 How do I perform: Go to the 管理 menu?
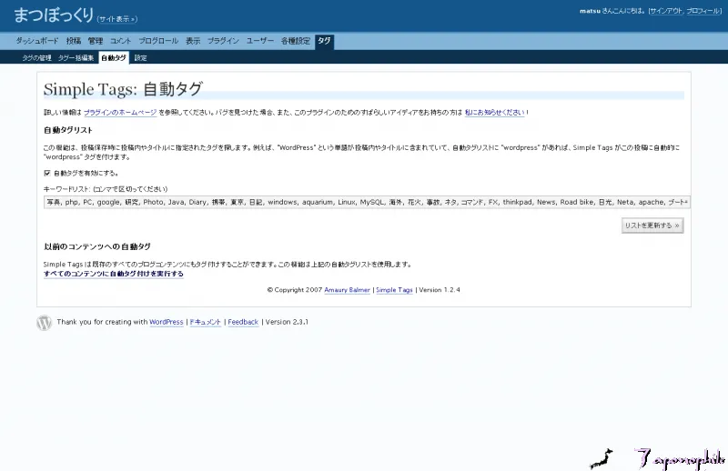[96, 41]
